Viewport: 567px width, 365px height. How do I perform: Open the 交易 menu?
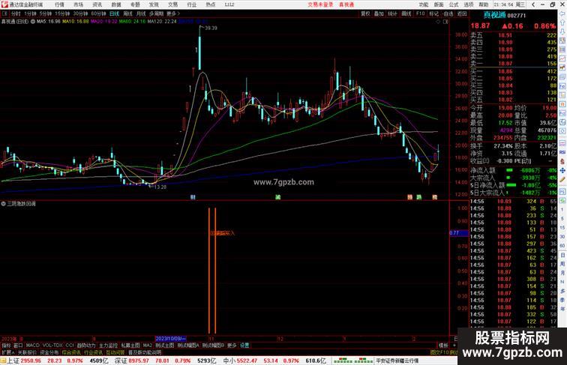click(172, 4)
